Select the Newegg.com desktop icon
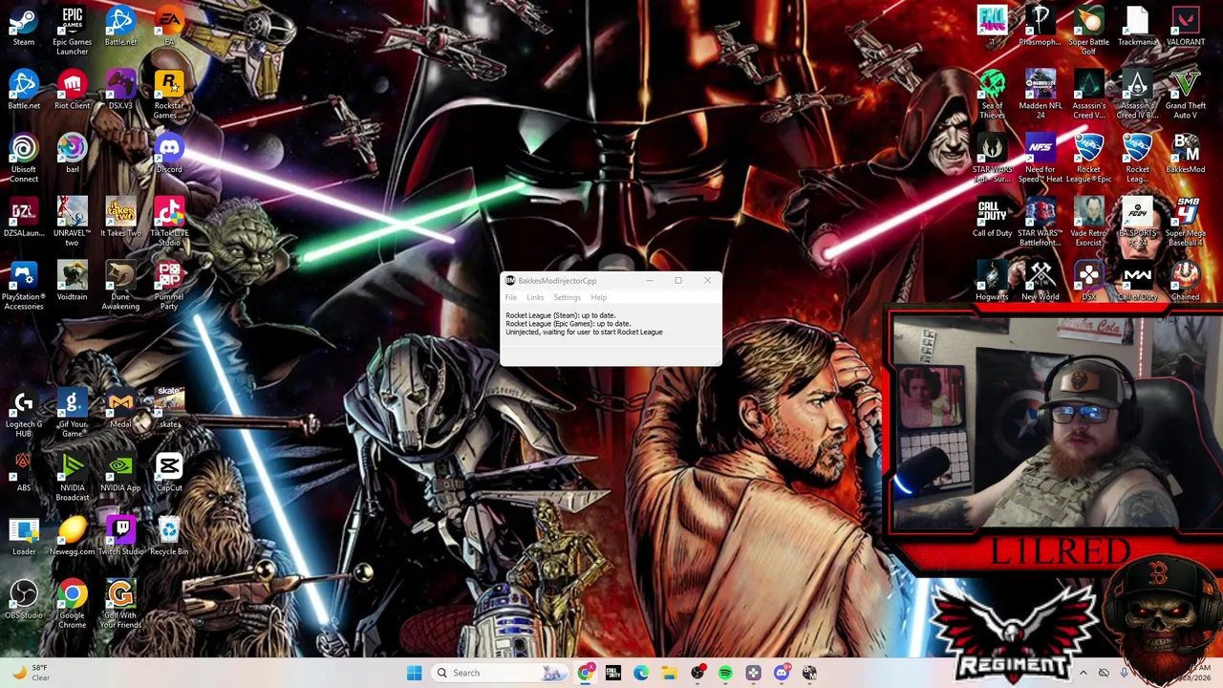Viewport: 1223px width, 688px height. [x=72, y=536]
